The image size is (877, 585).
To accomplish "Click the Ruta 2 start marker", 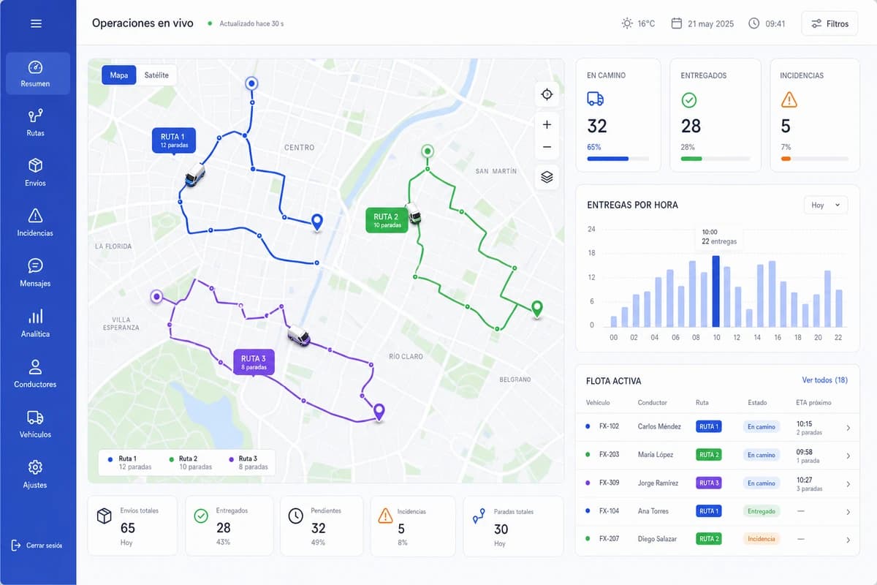I will pos(428,151).
